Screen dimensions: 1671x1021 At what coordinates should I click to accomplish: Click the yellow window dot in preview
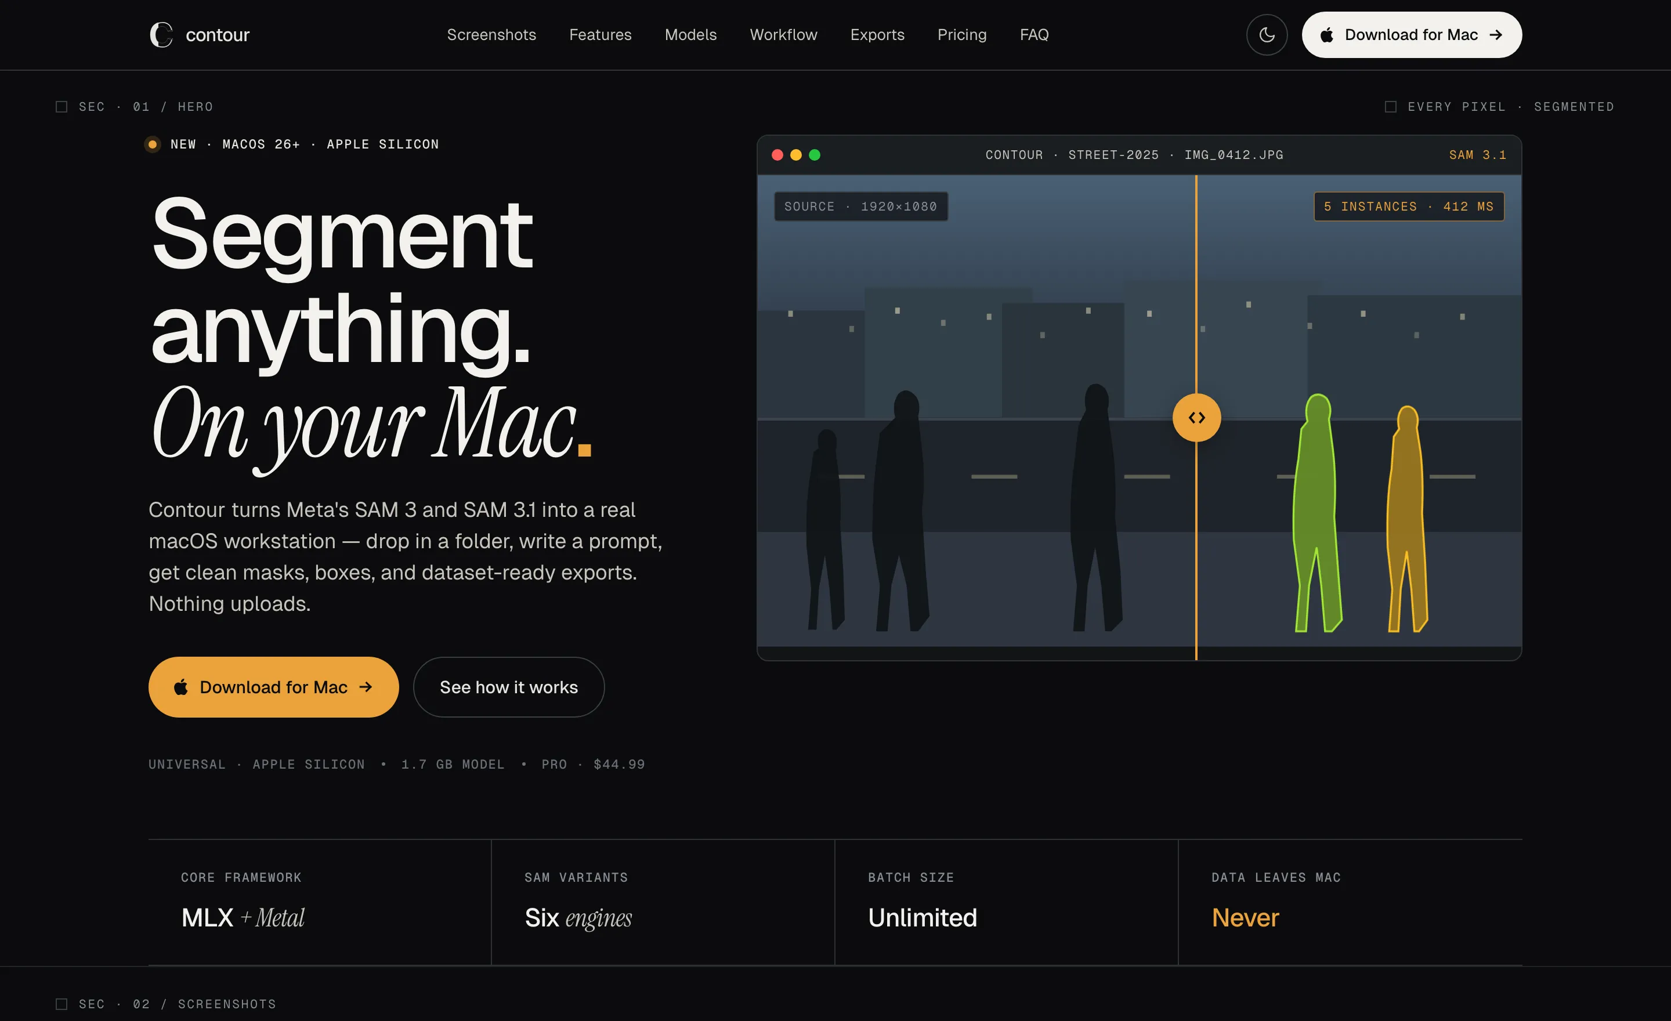pos(795,154)
